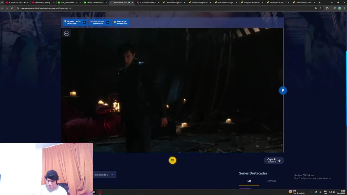This screenshot has width=347, height=195.
Task: Click the red app icon in taskbar
Action: pos(100,192)
